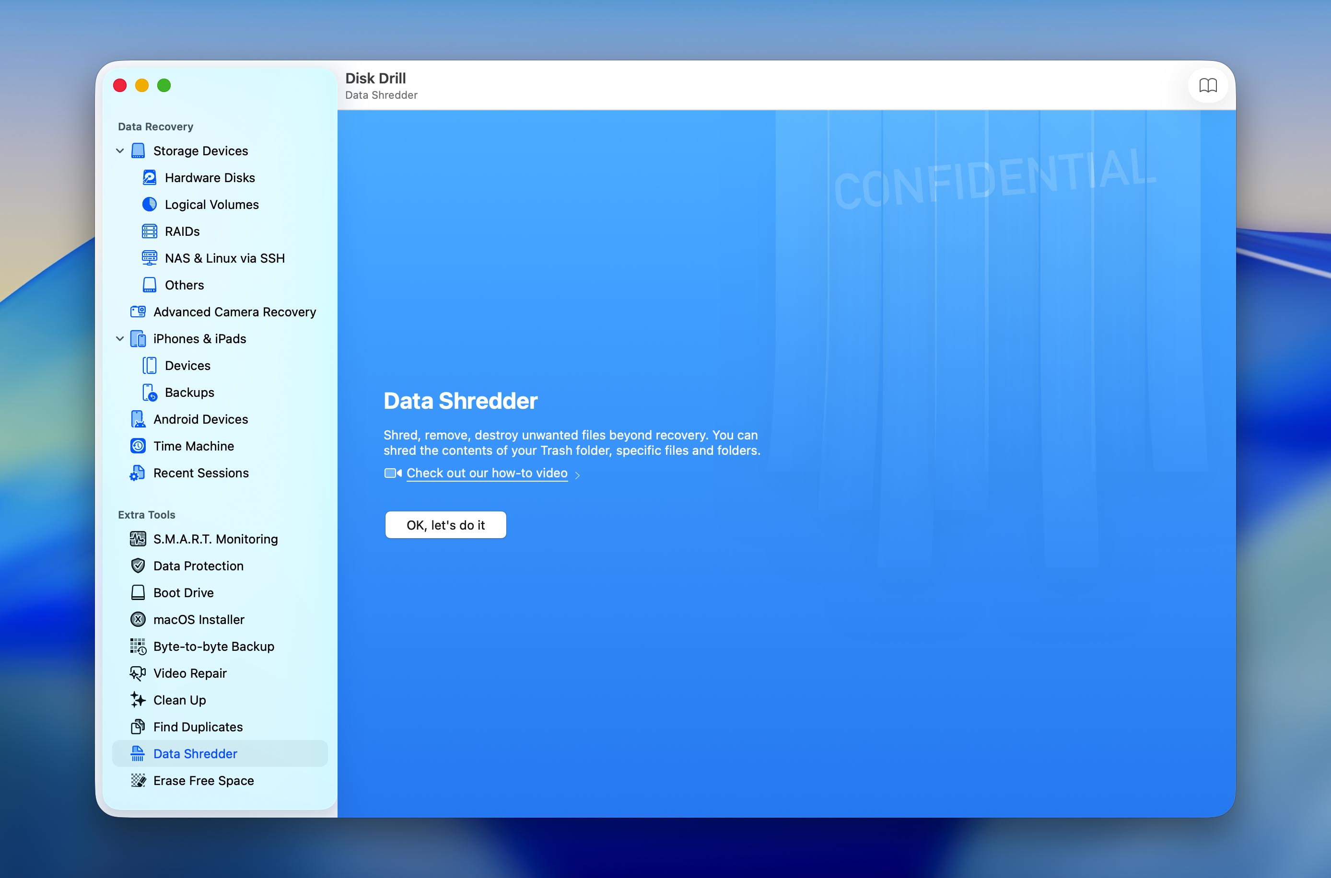Click the video camera icon beside how-to link
The width and height of the screenshot is (1331, 878).
point(393,473)
